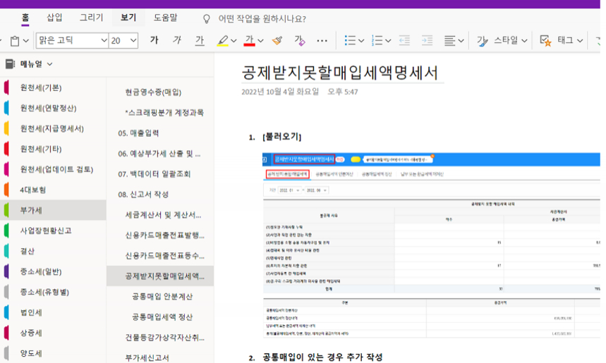The width and height of the screenshot is (606, 363).
Task: Open the 원천세(지급명세서) section
Action: click(54, 128)
